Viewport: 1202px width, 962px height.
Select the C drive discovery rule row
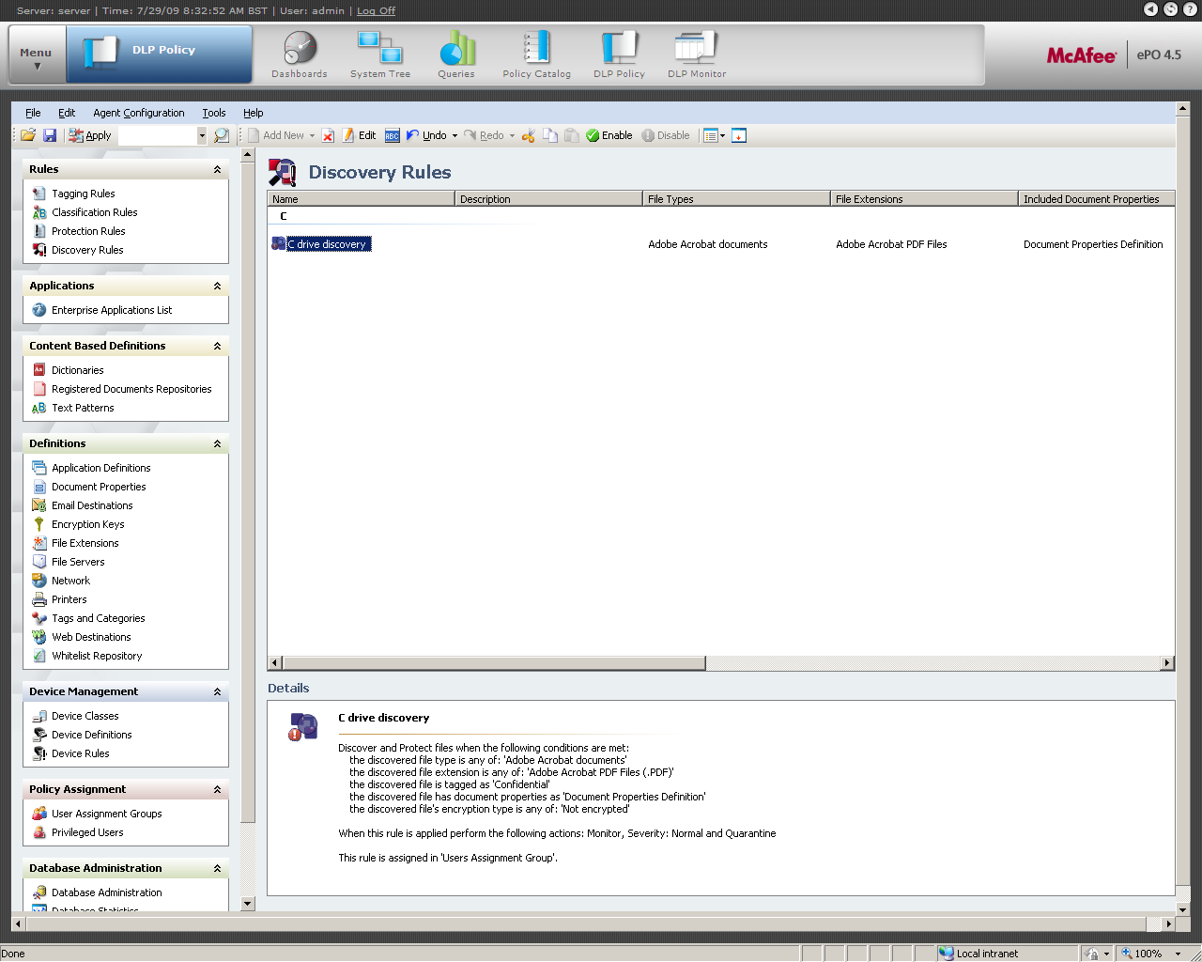tap(720, 244)
